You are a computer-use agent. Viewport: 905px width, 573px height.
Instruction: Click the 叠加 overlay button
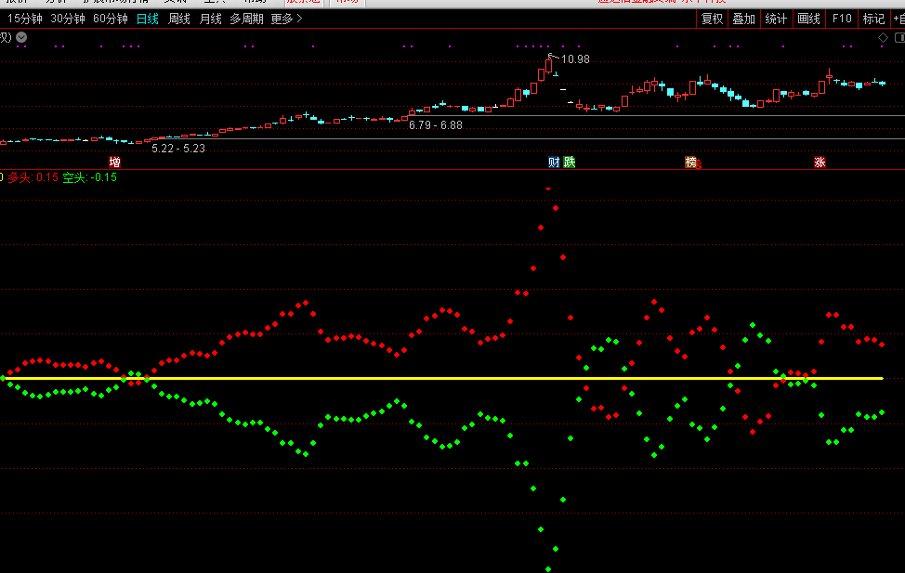[743, 19]
